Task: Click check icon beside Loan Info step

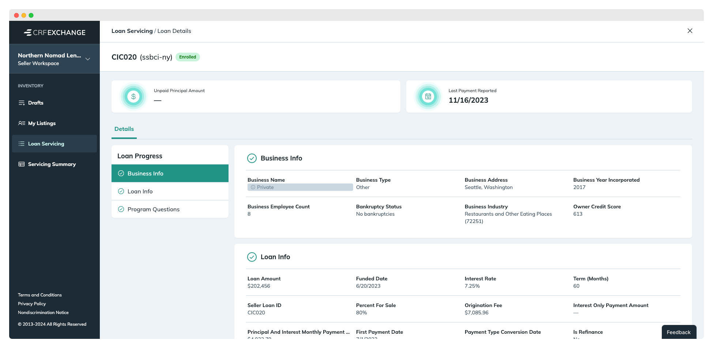Action: (x=121, y=191)
